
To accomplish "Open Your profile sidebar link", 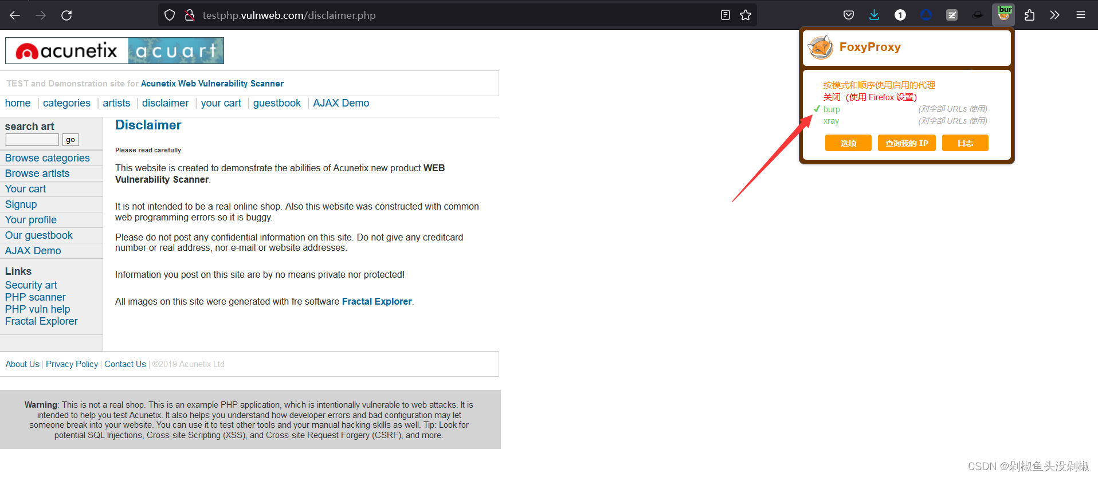I will (31, 220).
